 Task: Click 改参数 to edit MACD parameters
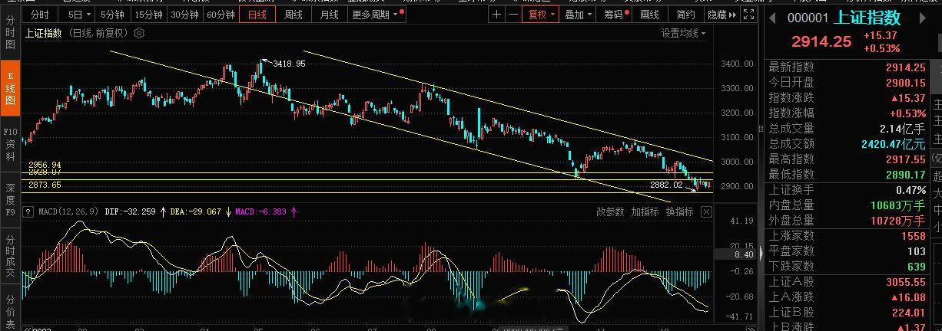(x=610, y=211)
